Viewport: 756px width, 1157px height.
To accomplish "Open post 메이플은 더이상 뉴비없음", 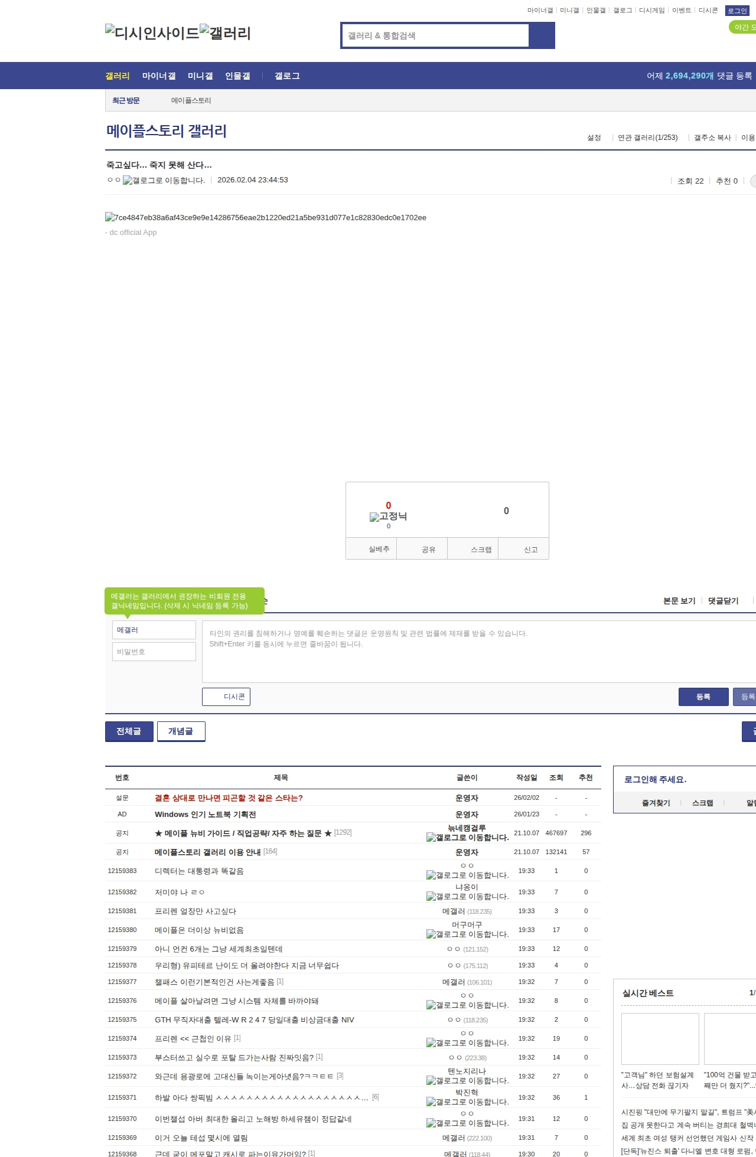I will click(199, 930).
